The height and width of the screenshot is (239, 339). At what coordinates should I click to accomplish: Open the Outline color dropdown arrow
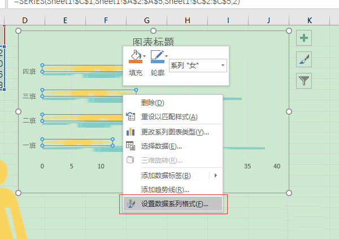(x=166, y=57)
